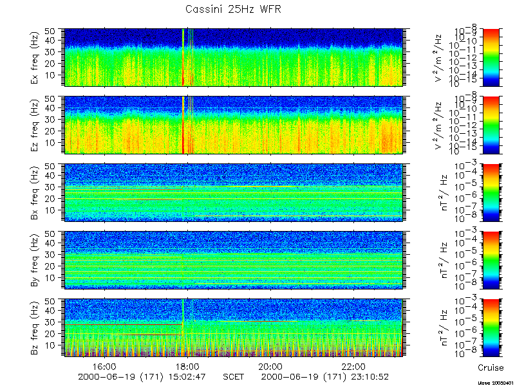Click the 'Ex freq (Hz)' axis label
Viewport: 515px width, 386px height.
(35, 58)
